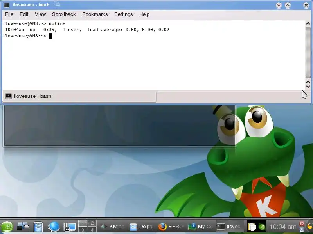Switch to Firefox ERROR taskbar entry
The image size is (313, 234).
coord(171,227)
